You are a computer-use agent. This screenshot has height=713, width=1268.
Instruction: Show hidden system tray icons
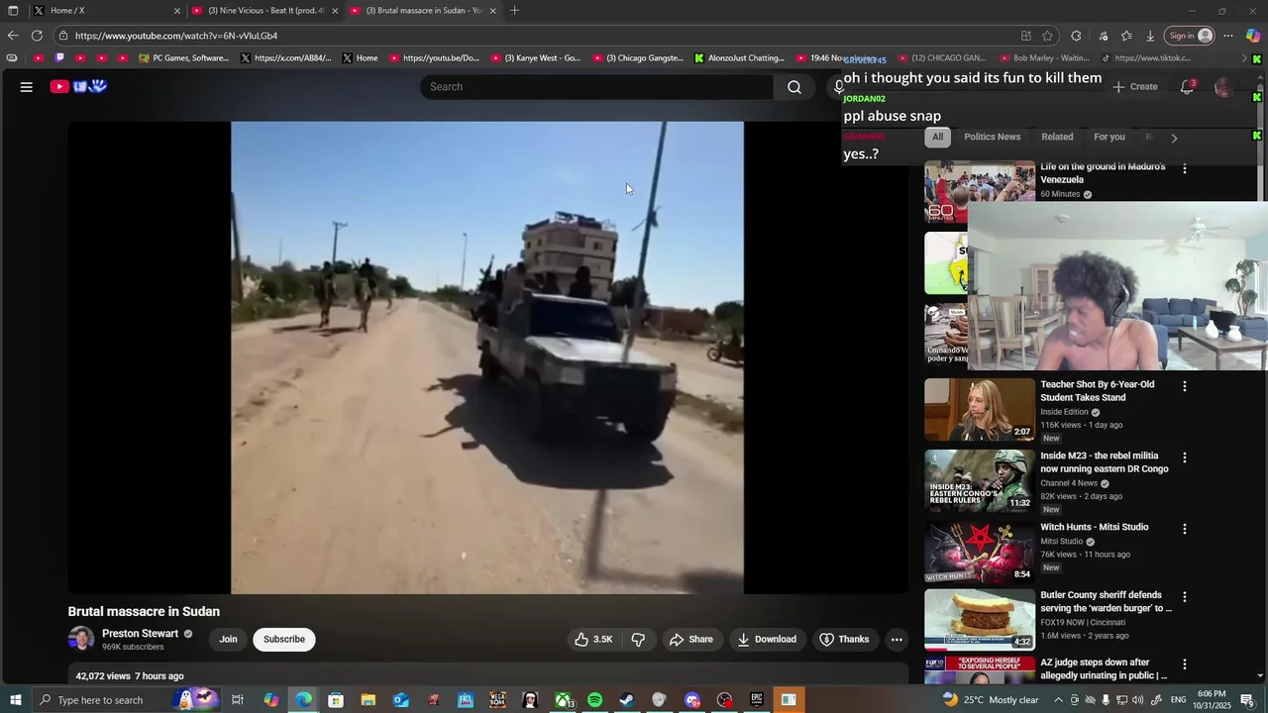tap(1058, 700)
